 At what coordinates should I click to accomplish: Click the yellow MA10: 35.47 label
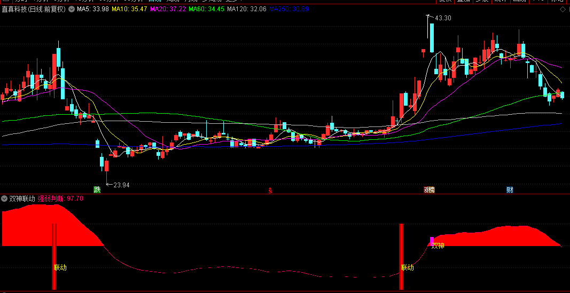[x=129, y=9]
